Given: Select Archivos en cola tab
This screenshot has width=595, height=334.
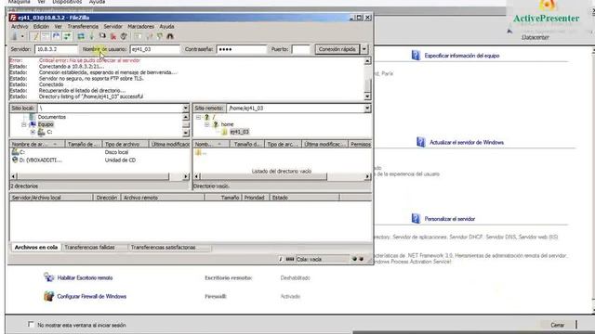Looking at the screenshot, I should [x=36, y=248].
